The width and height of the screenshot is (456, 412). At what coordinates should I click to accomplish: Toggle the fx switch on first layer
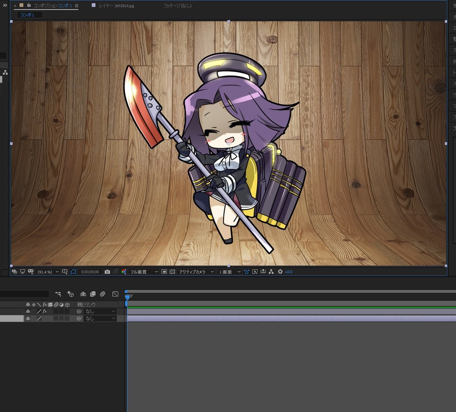point(45,311)
